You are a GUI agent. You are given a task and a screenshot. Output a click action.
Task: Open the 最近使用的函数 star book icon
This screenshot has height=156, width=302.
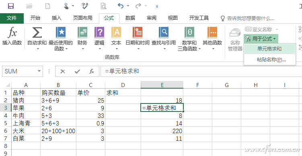61,32
